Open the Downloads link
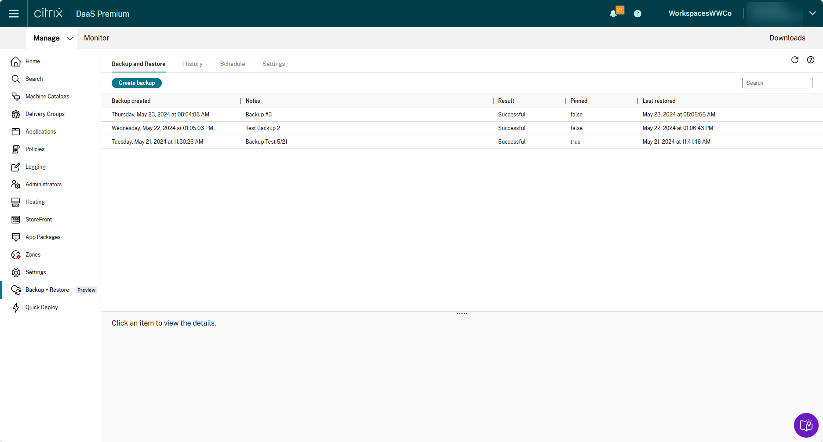 787,38
